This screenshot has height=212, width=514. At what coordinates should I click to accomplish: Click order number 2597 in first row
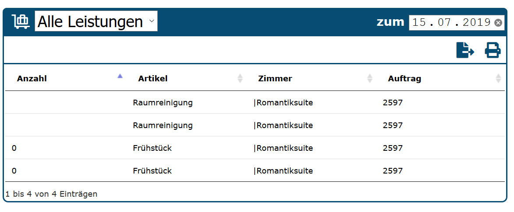[393, 103]
